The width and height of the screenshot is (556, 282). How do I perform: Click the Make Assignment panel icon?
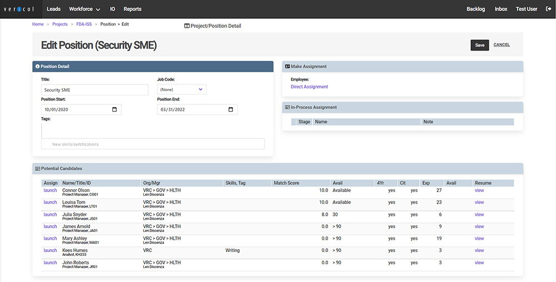point(287,67)
